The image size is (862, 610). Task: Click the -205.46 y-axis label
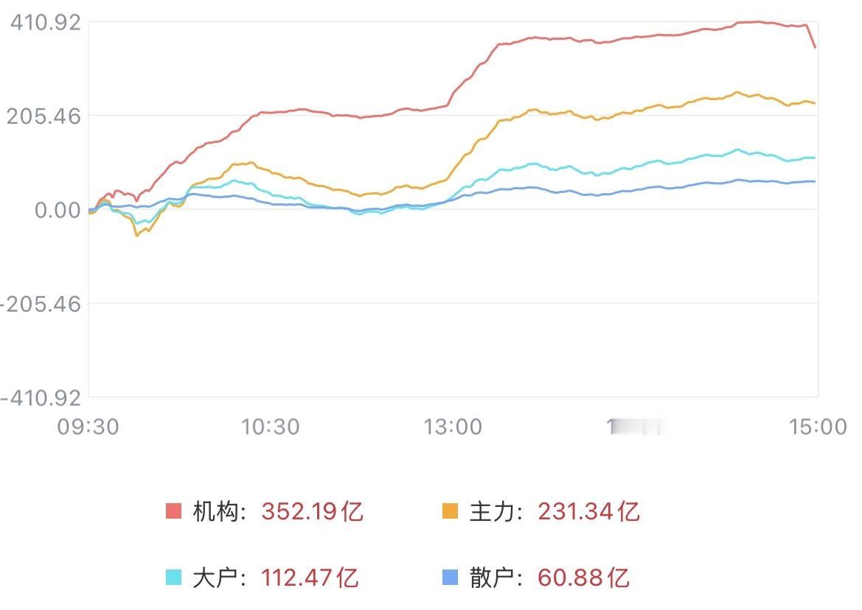coord(41,304)
